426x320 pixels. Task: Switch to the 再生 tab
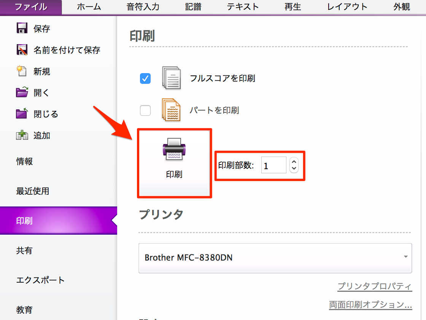pos(292,7)
